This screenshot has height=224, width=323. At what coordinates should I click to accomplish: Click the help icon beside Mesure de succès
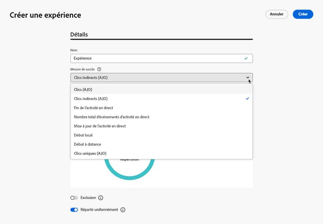[x=99, y=69]
